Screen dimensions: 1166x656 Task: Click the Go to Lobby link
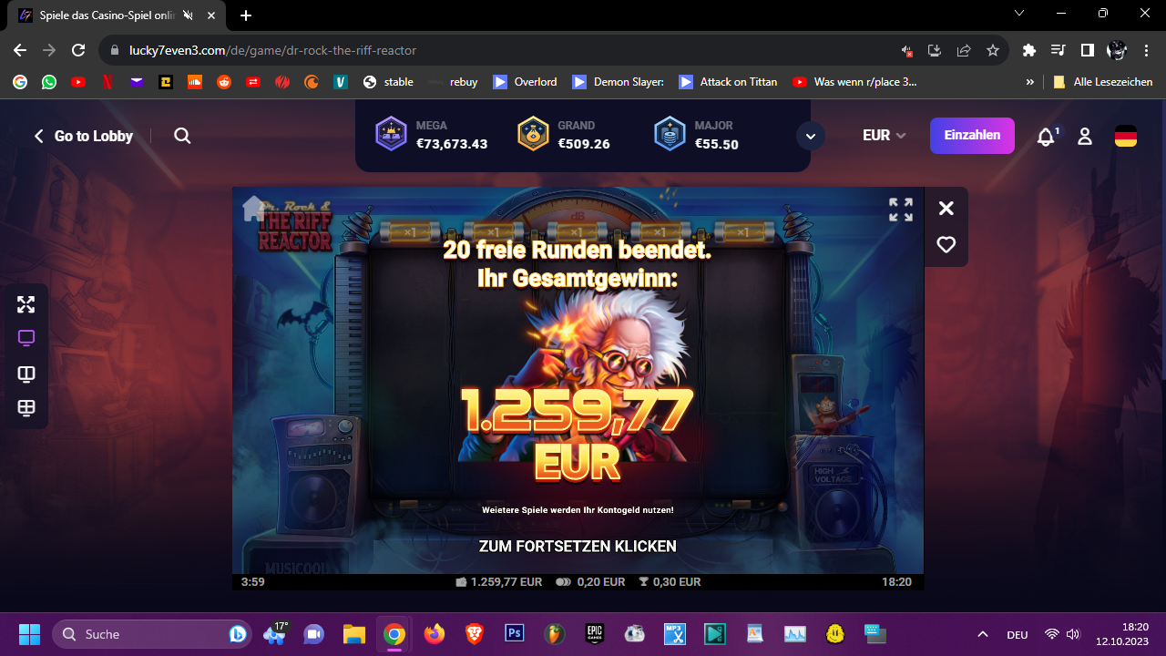84,136
